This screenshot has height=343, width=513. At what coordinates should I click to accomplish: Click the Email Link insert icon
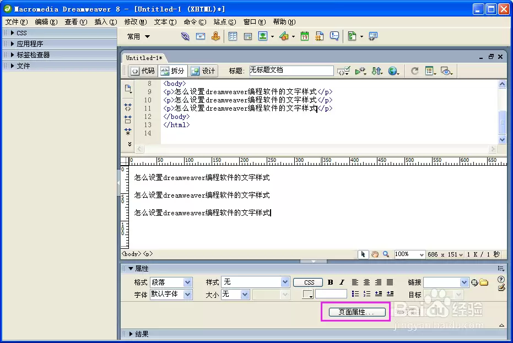[200, 36]
